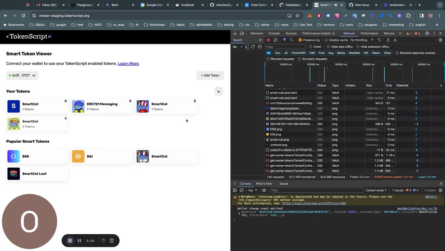Viewport: 445px width, 251px height.
Task: Open the Web3WalletProvider.ts:70 source link
Action: 417,209
